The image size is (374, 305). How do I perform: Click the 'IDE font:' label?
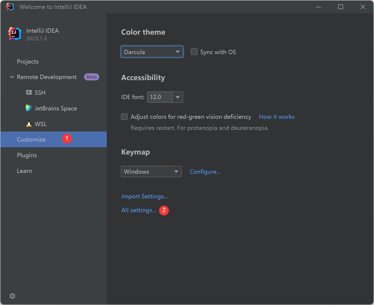coord(133,97)
